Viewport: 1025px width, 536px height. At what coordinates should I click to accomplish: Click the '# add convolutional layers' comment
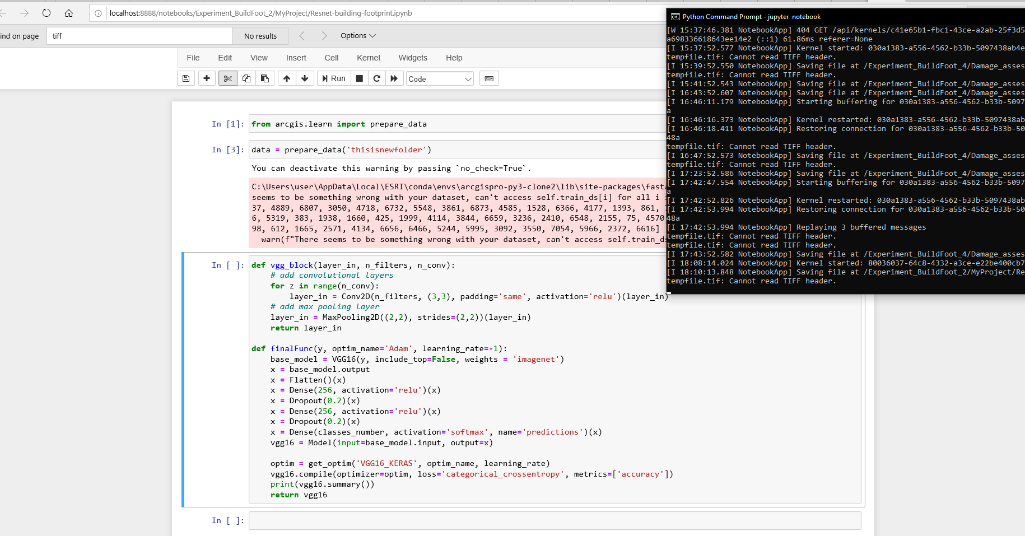332,276
